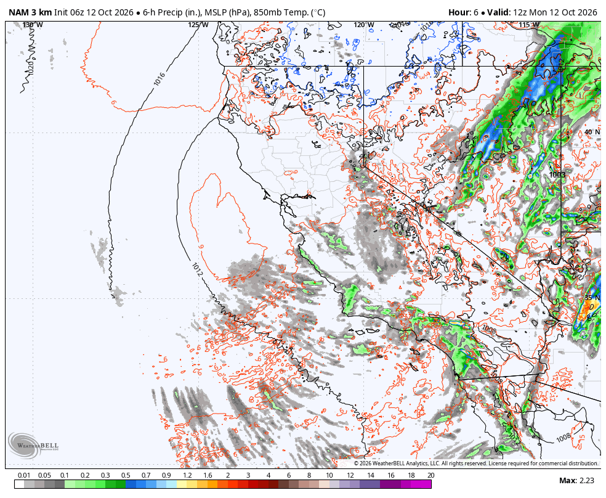606x498 pixels.
Task: Click the legend label '18'
Action: [411, 475]
